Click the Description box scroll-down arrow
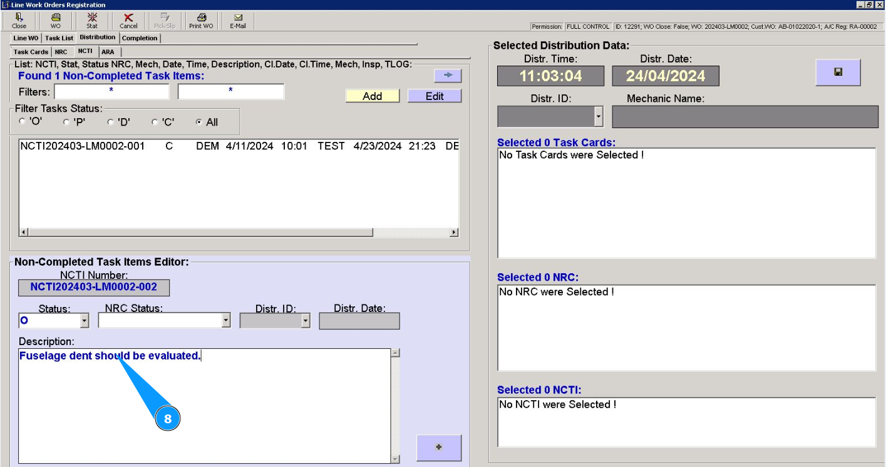This screenshot has height=467, width=886. point(395,459)
